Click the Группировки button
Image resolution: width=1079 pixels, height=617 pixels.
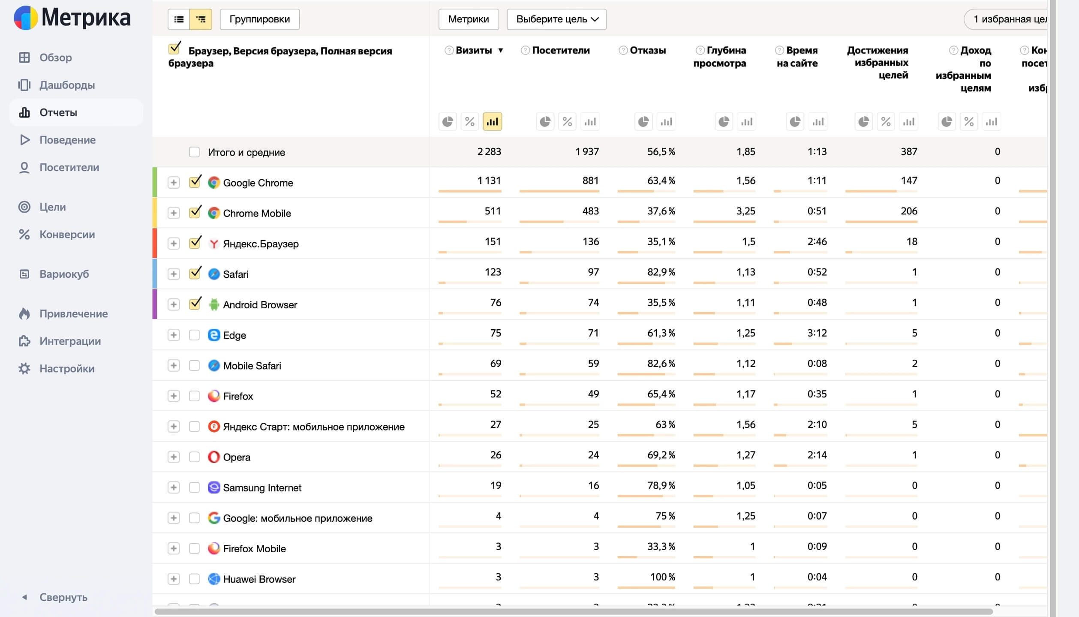click(x=259, y=19)
